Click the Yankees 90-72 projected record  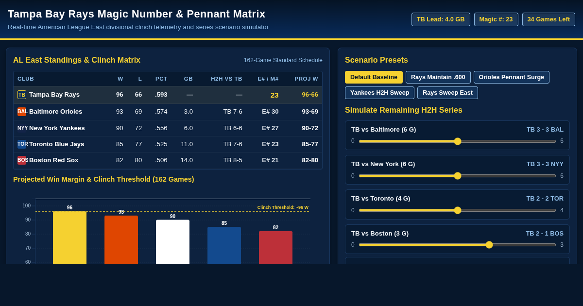point(310,128)
